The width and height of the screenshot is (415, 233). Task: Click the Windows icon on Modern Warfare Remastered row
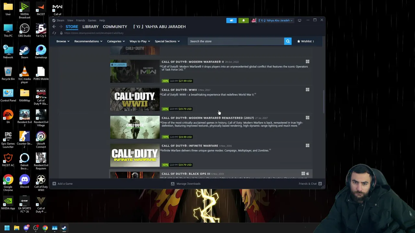[x=307, y=118]
